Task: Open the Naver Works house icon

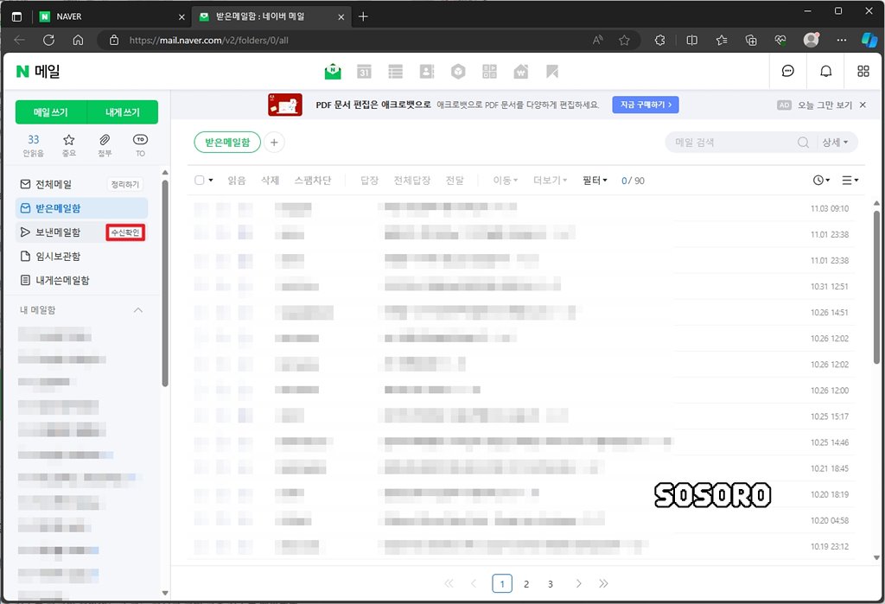Action: coord(521,71)
